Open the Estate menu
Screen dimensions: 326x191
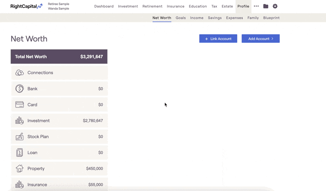(x=227, y=6)
